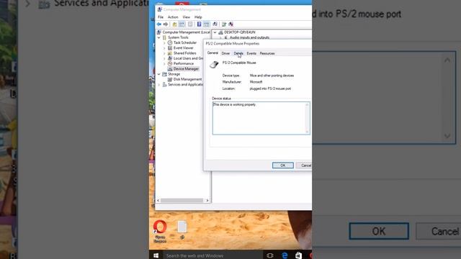Image resolution: width=461 pixels, height=259 pixels.
Task: Click OK in Mouse Properties dialog
Action: (x=283, y=165)
